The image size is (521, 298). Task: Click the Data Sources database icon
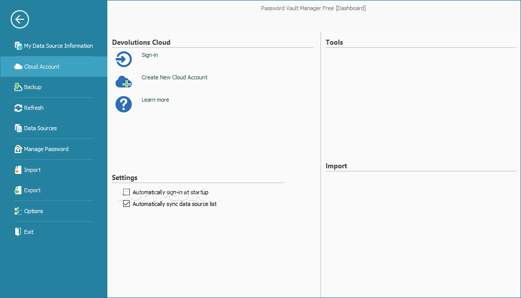18,128
